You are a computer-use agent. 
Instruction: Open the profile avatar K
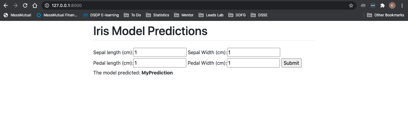[392, 5]
